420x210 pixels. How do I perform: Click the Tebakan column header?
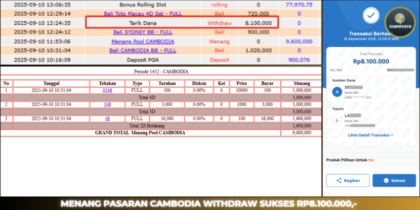(x=107, y=83)
